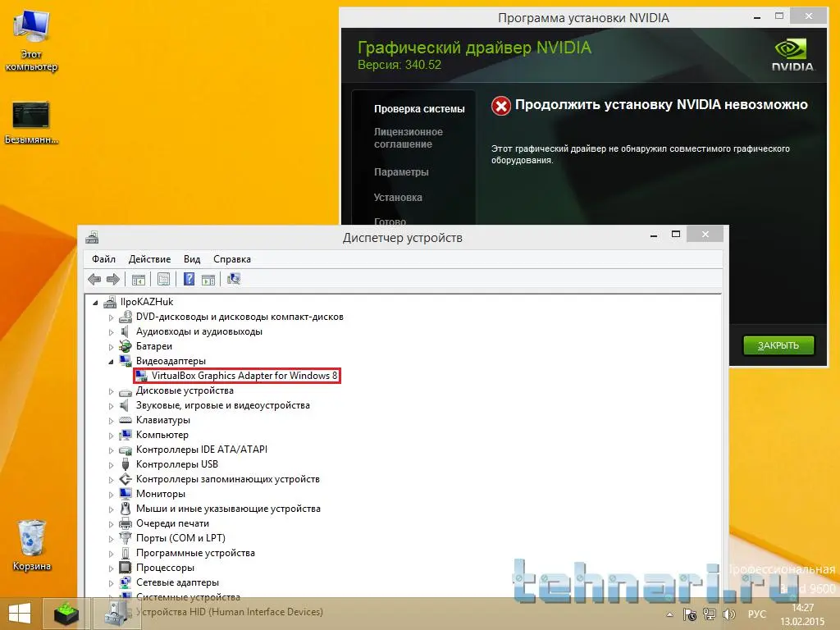The width and height of the screenshot is (840, 630).
Task: Minimize the Диспетчер устройств window
Action: (x=654, y=235)
